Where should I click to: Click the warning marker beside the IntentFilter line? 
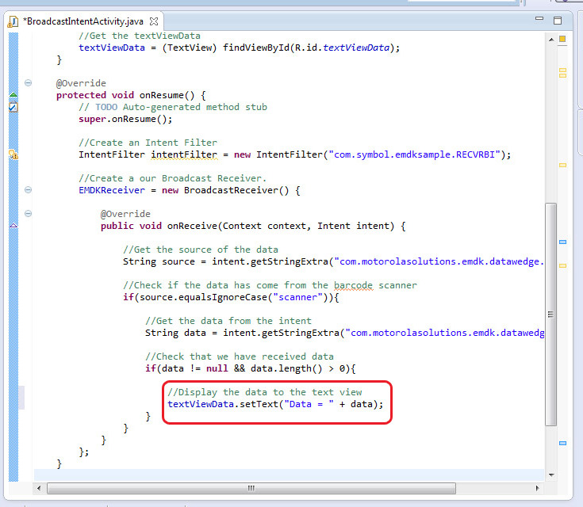pos(13,154)
